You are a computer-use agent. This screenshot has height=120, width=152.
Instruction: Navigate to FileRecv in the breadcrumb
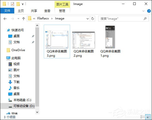click(x=43, y=18)
